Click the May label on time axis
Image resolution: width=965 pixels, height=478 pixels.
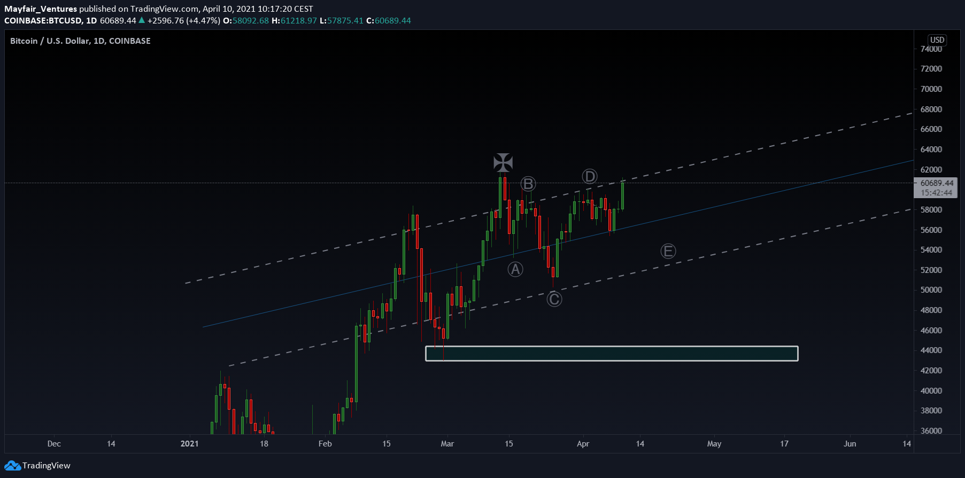714,443
